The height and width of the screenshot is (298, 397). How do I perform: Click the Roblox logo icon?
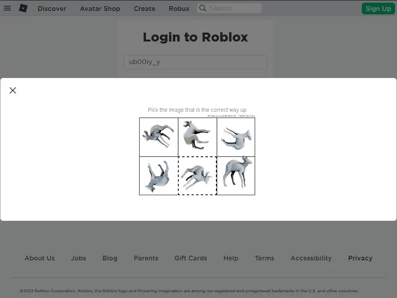pos(23,8)
